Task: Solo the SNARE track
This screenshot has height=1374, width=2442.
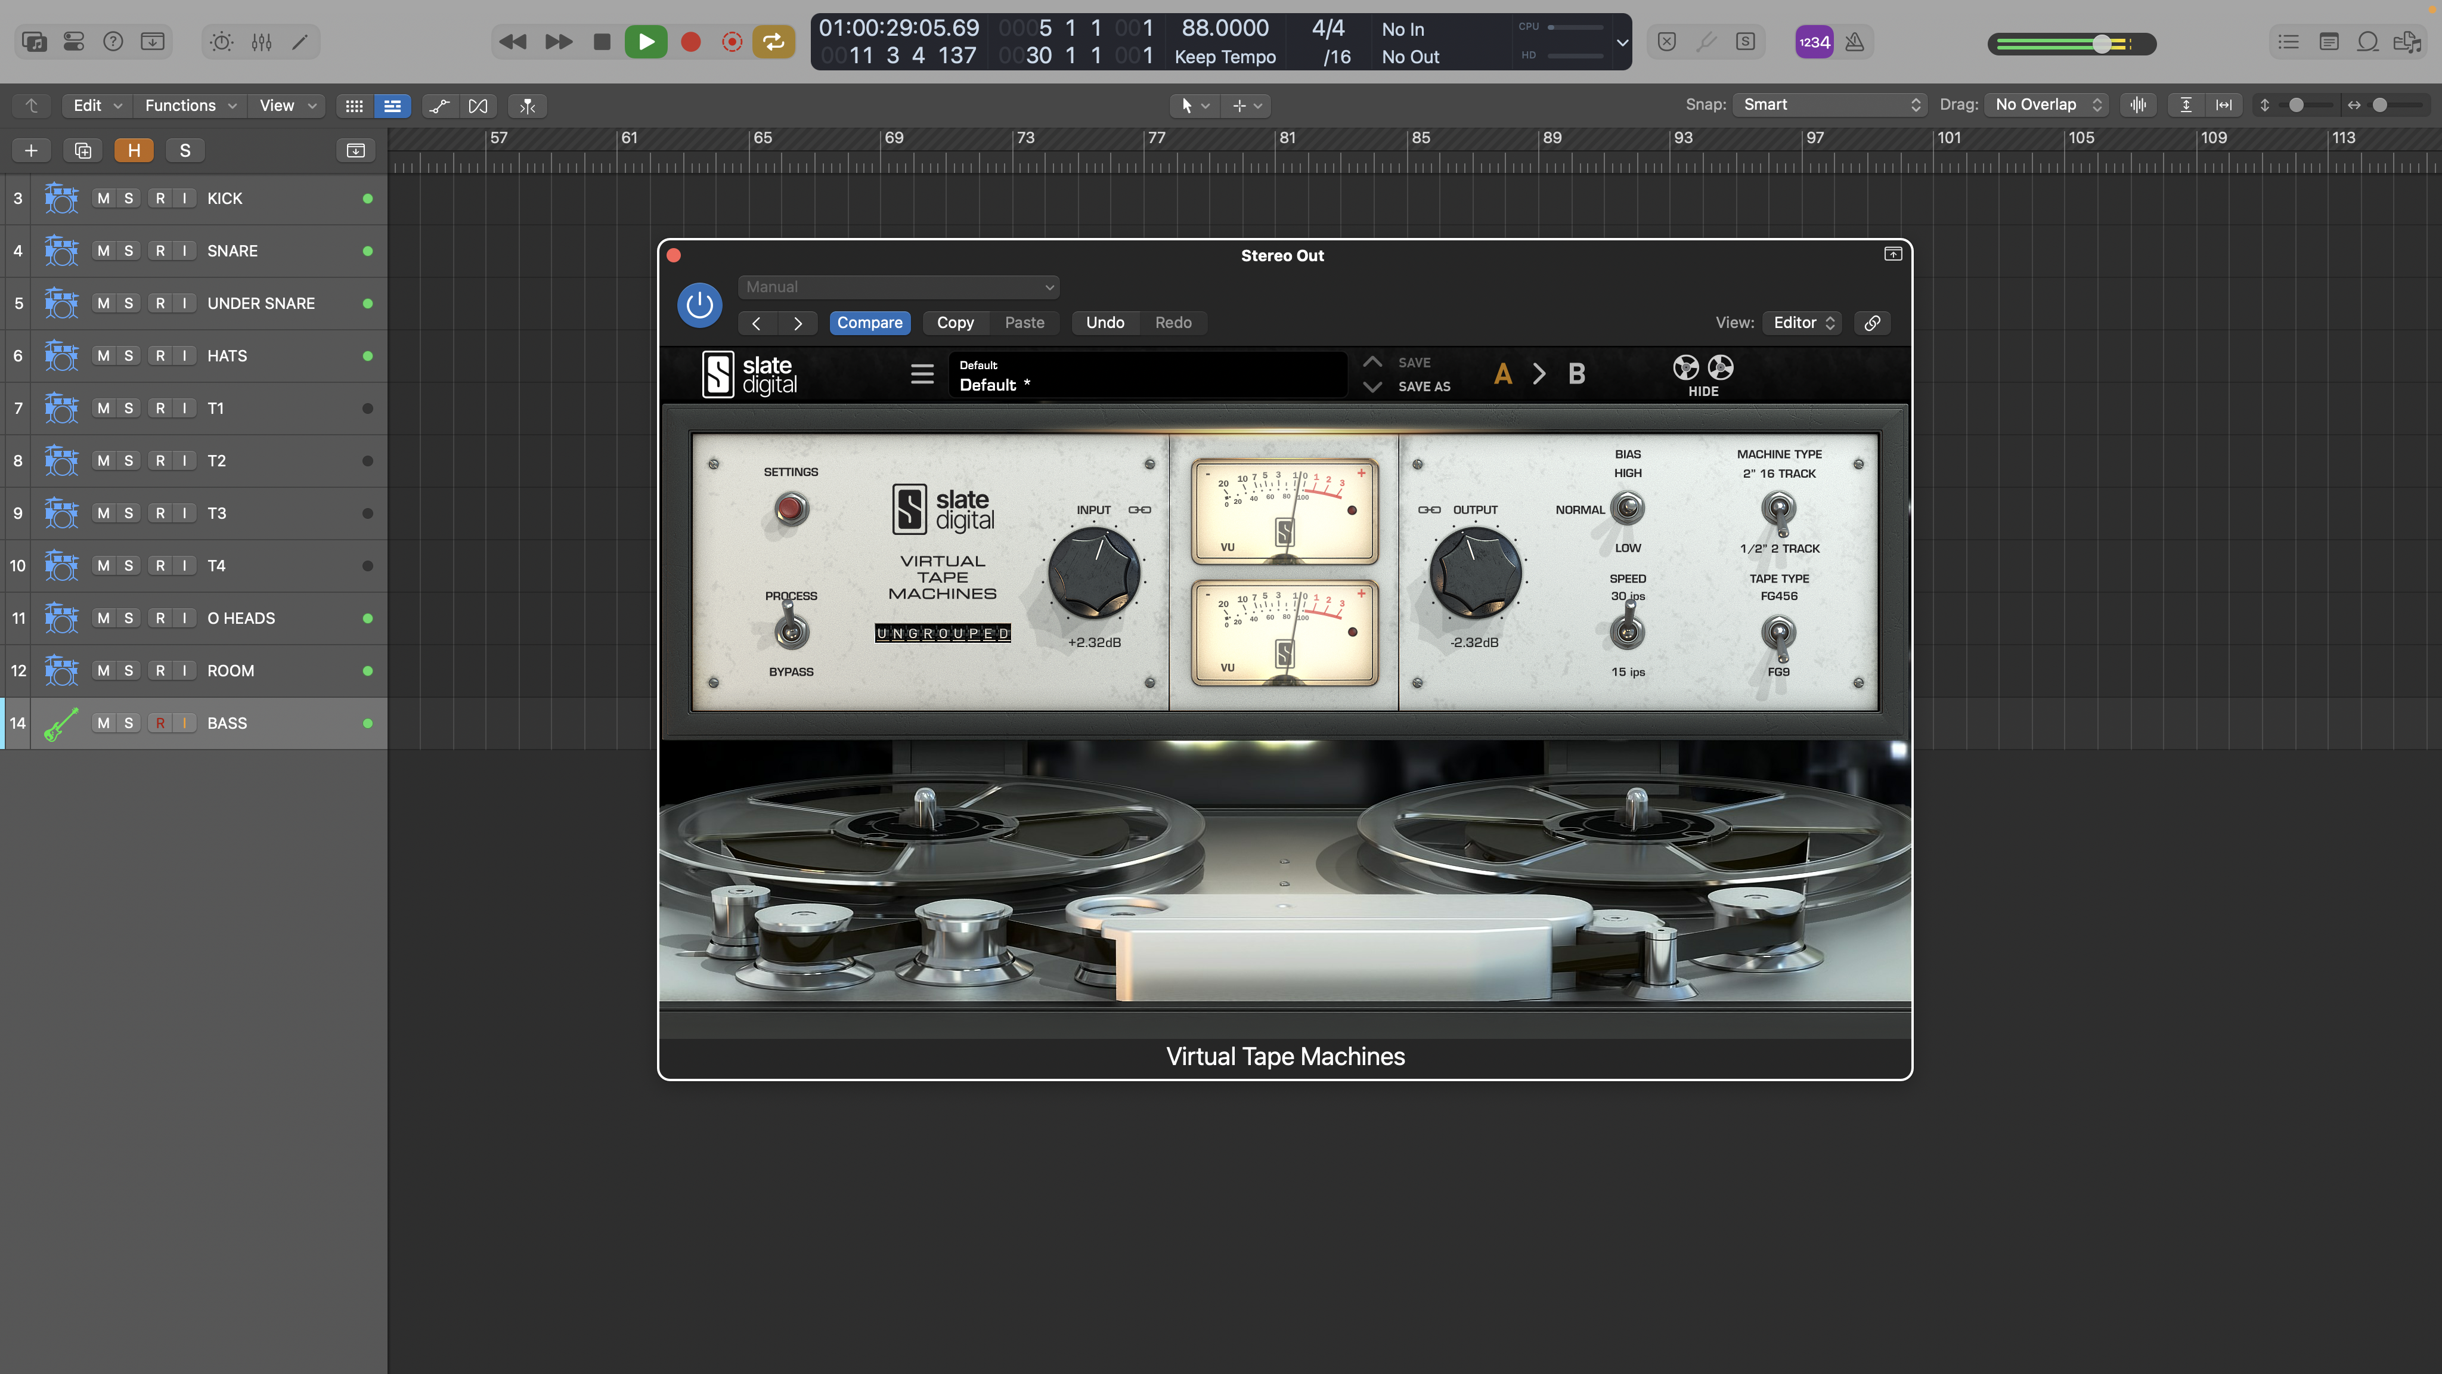Action: click(x=129, y=251)
